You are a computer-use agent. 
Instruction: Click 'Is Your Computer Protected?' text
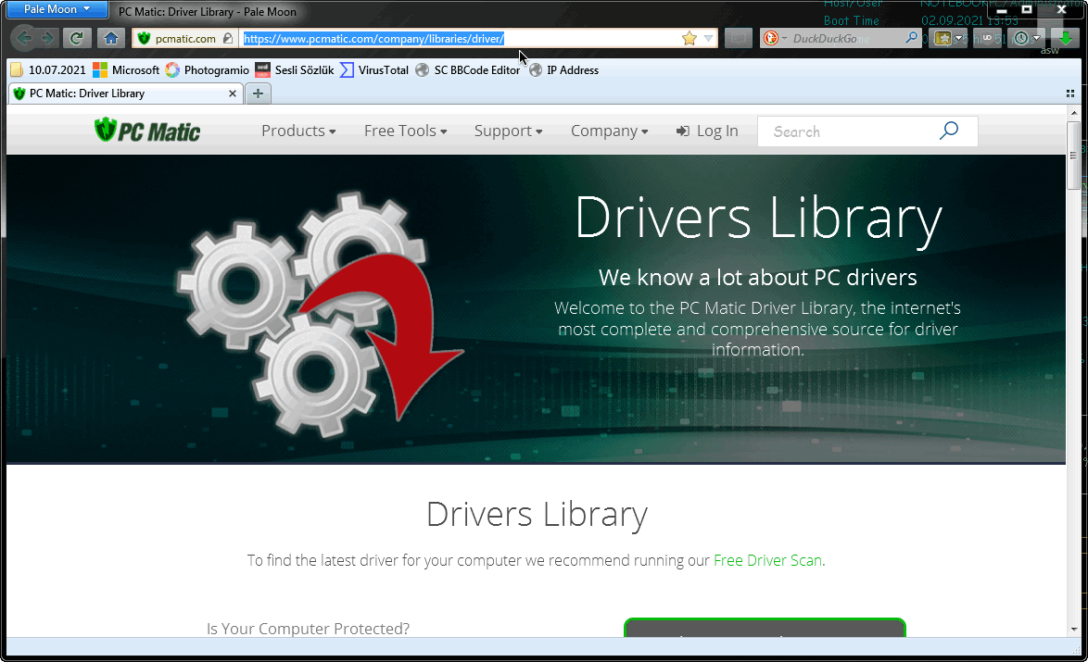308,628
